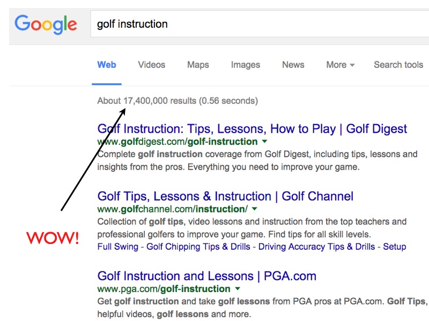The image size is (429, 321).
Task: Expand the arrow beside the golfchannel.com URL
Action: [254, 209]
